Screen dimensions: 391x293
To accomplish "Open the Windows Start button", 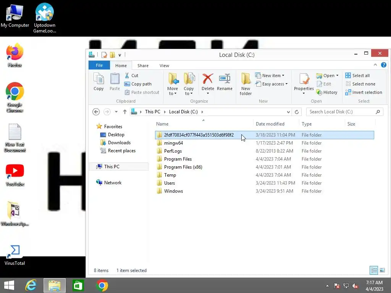I will click(x=9, y=285).
